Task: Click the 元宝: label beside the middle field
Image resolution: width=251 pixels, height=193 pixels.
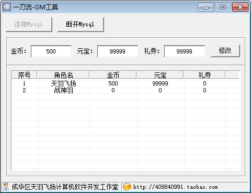Action: [85, 51]
